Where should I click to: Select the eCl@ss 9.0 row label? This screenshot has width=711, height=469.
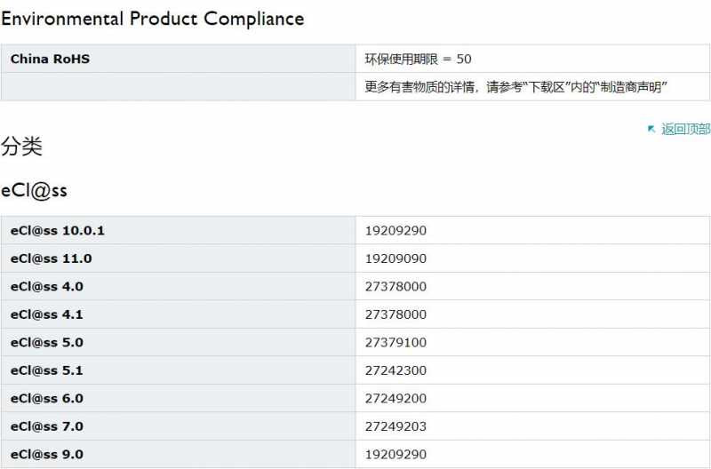coord(47,455)
